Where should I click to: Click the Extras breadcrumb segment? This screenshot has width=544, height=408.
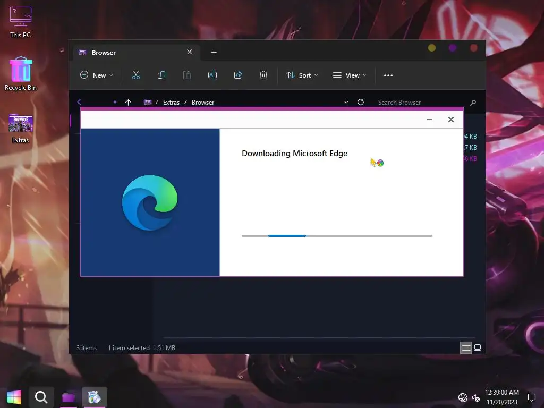172,103
